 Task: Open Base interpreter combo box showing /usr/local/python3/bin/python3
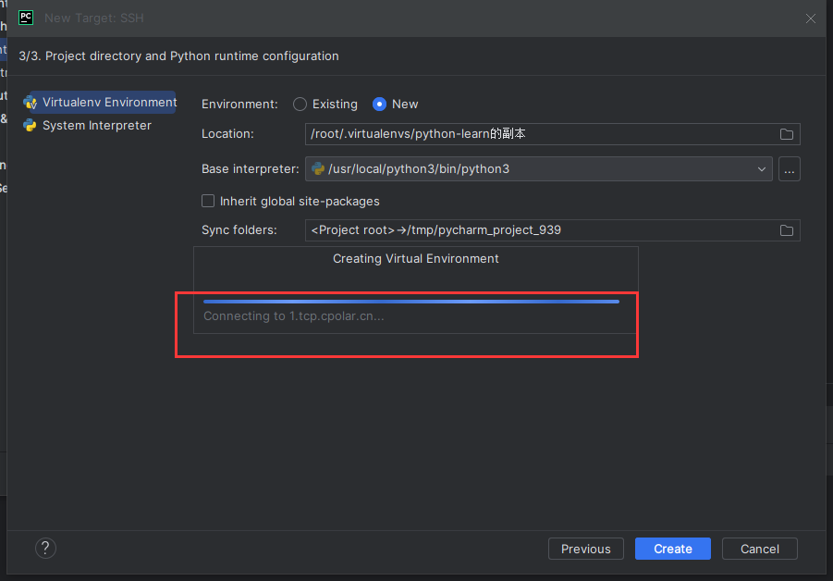point(536,169)
